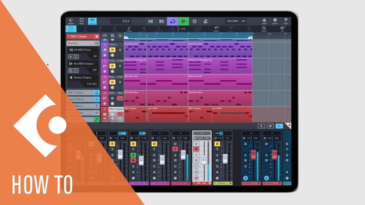365x205 pixels.
Task: Open the Pads view
Action: click(82, 21)
